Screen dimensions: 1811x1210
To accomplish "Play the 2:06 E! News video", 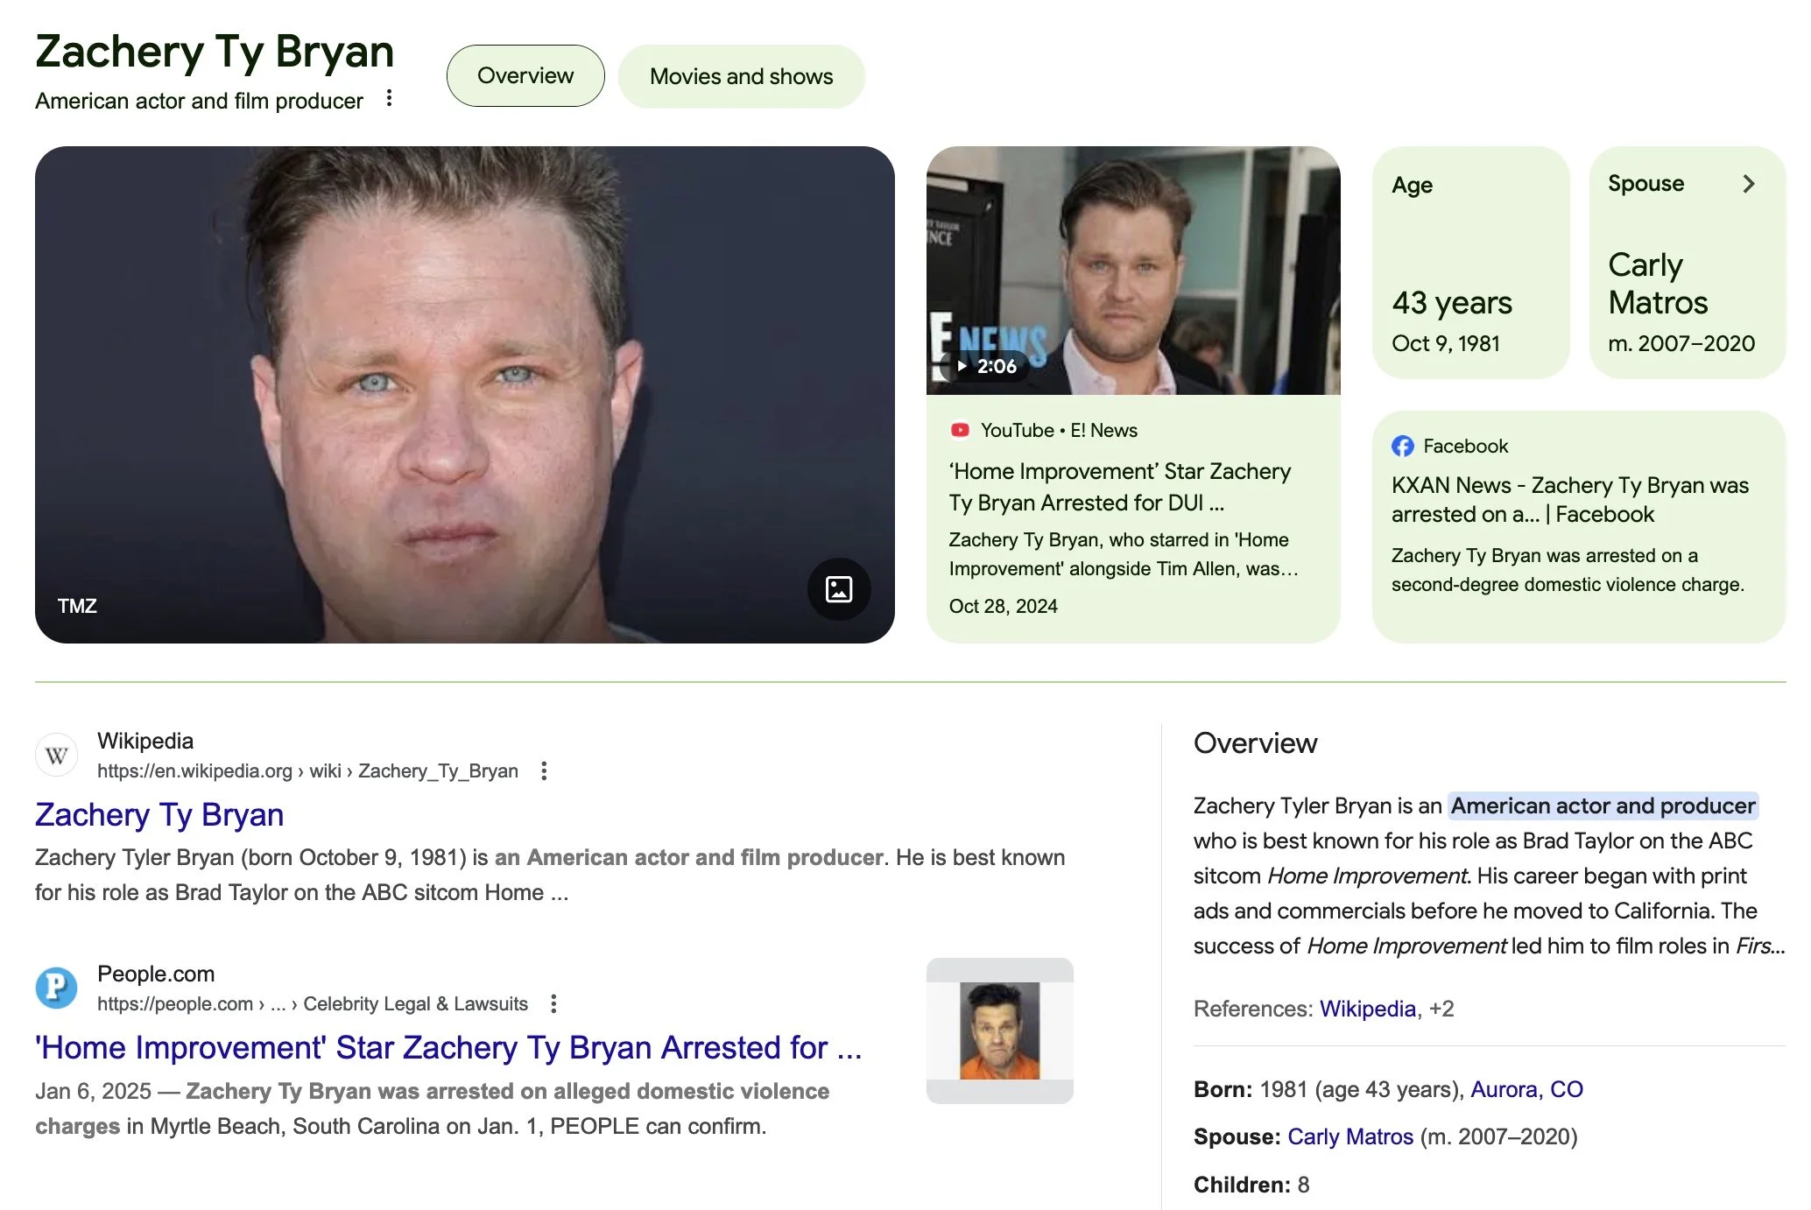I will click(x=986, y=366).
